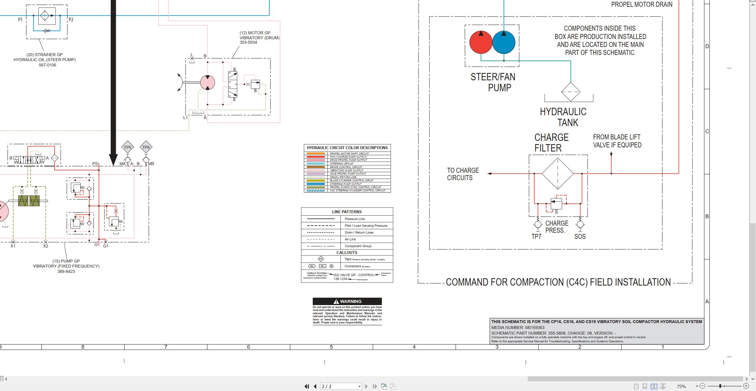
Task: Click the 'CHARGE PRESS.' label near TP7
Action: pos(557,227)
